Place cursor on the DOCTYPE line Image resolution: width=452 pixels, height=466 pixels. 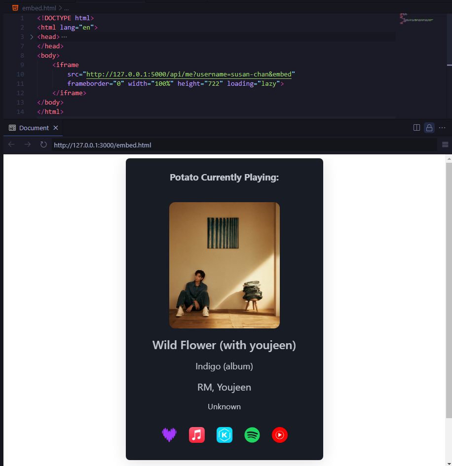coord(66,18)
